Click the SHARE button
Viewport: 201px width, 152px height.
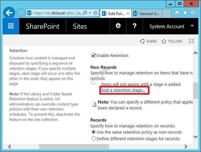(149, 41)
